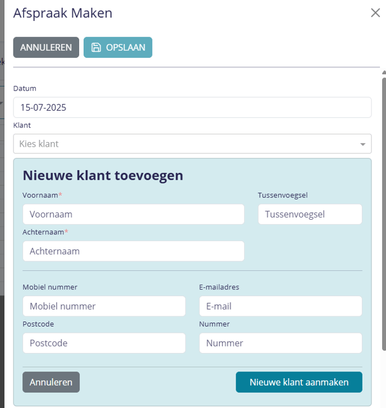Click the floppy disk save icon
The width and height of the screenshot is (386, 408).
pyautogui.click(x=96, y=47)
